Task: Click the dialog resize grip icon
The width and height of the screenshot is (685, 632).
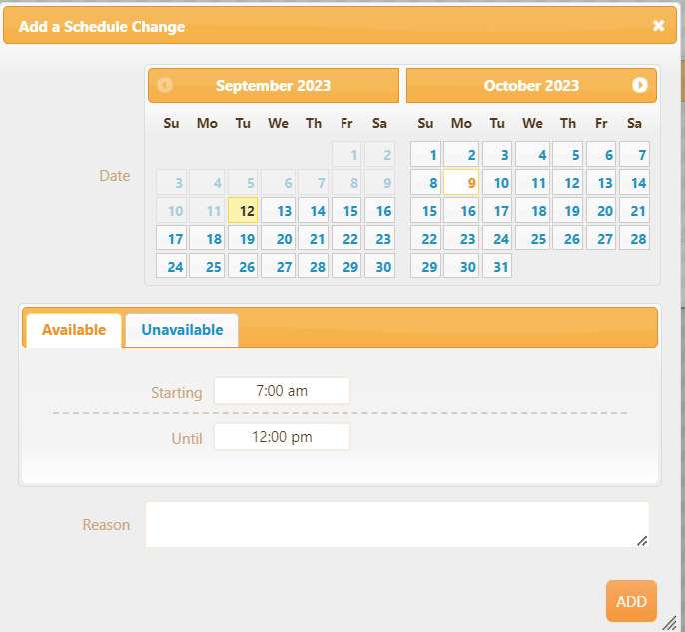Action: coord(669,623)
